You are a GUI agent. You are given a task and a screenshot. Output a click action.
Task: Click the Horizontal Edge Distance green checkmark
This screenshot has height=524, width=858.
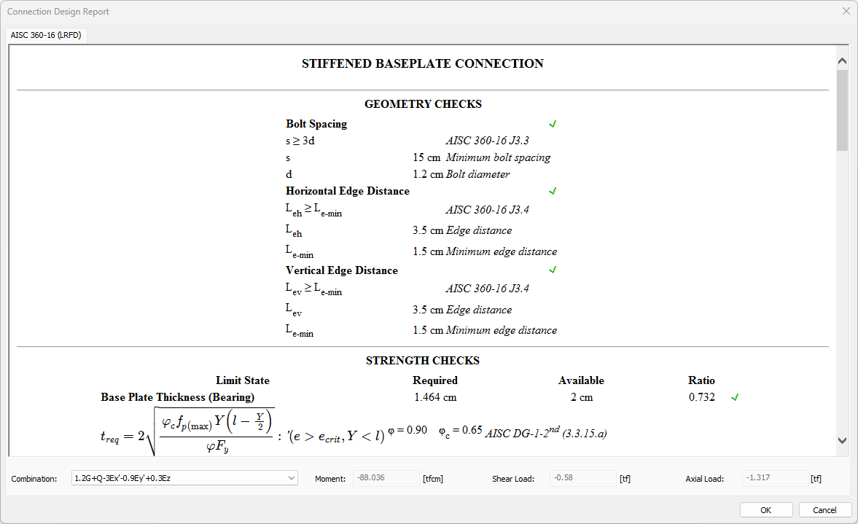[553, 191]
